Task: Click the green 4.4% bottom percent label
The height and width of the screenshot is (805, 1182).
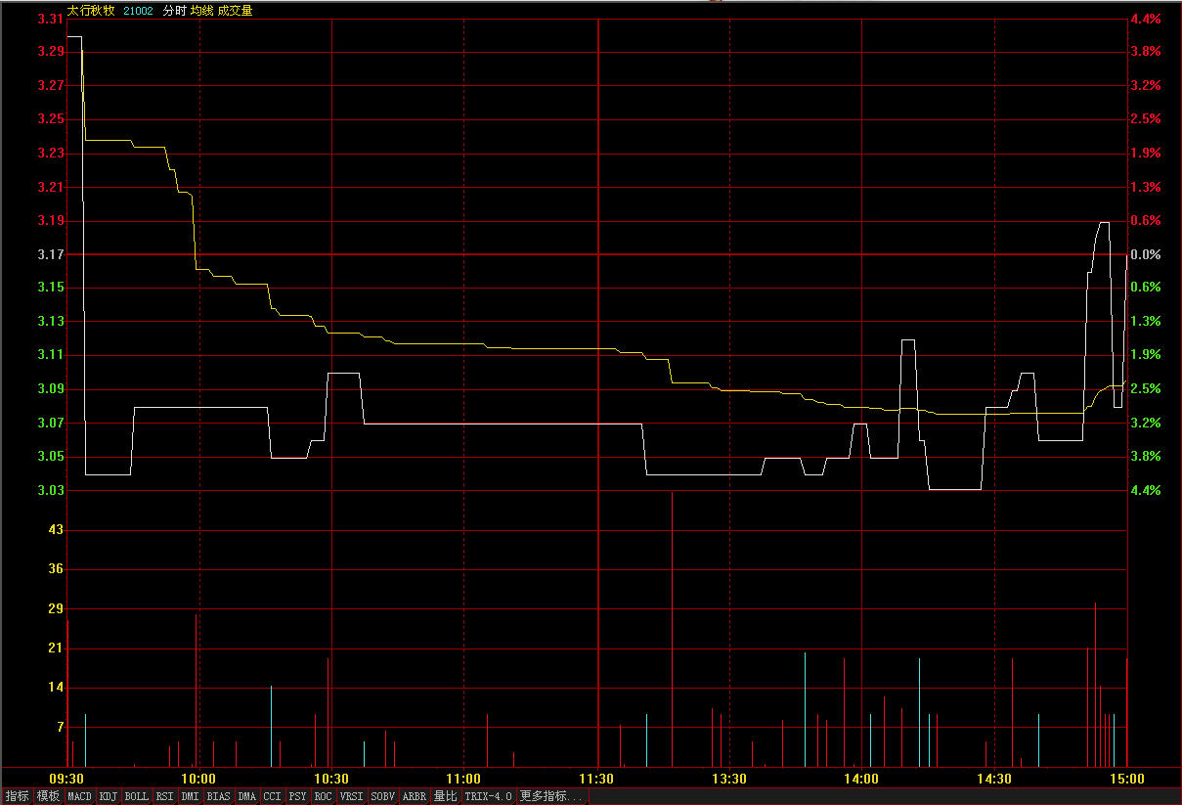Action: [x=1145, y=490]
